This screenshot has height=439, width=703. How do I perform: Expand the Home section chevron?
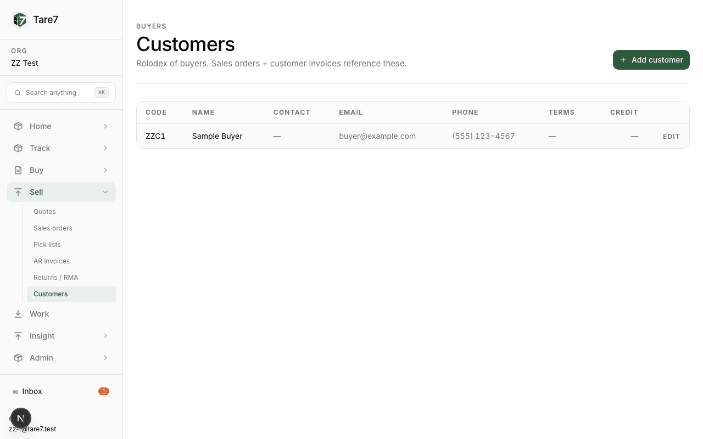tap(105, 126)
